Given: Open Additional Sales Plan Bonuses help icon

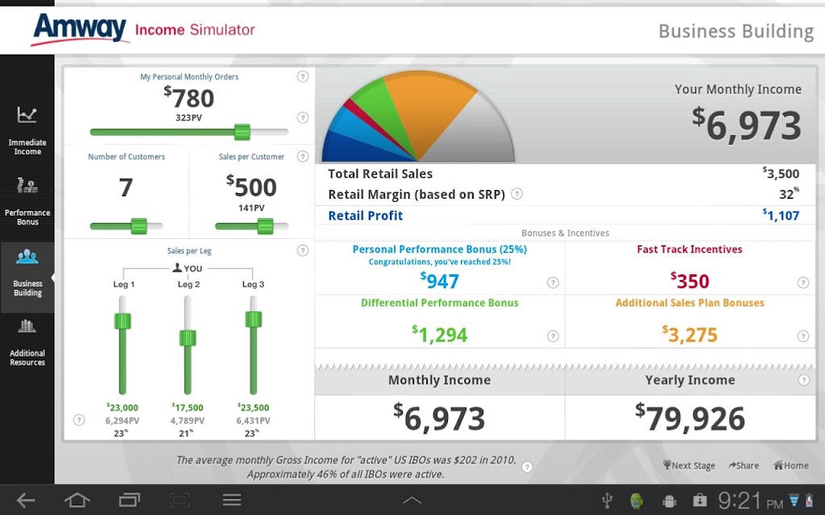Looking at the screenshot, I should pos(803,336).
